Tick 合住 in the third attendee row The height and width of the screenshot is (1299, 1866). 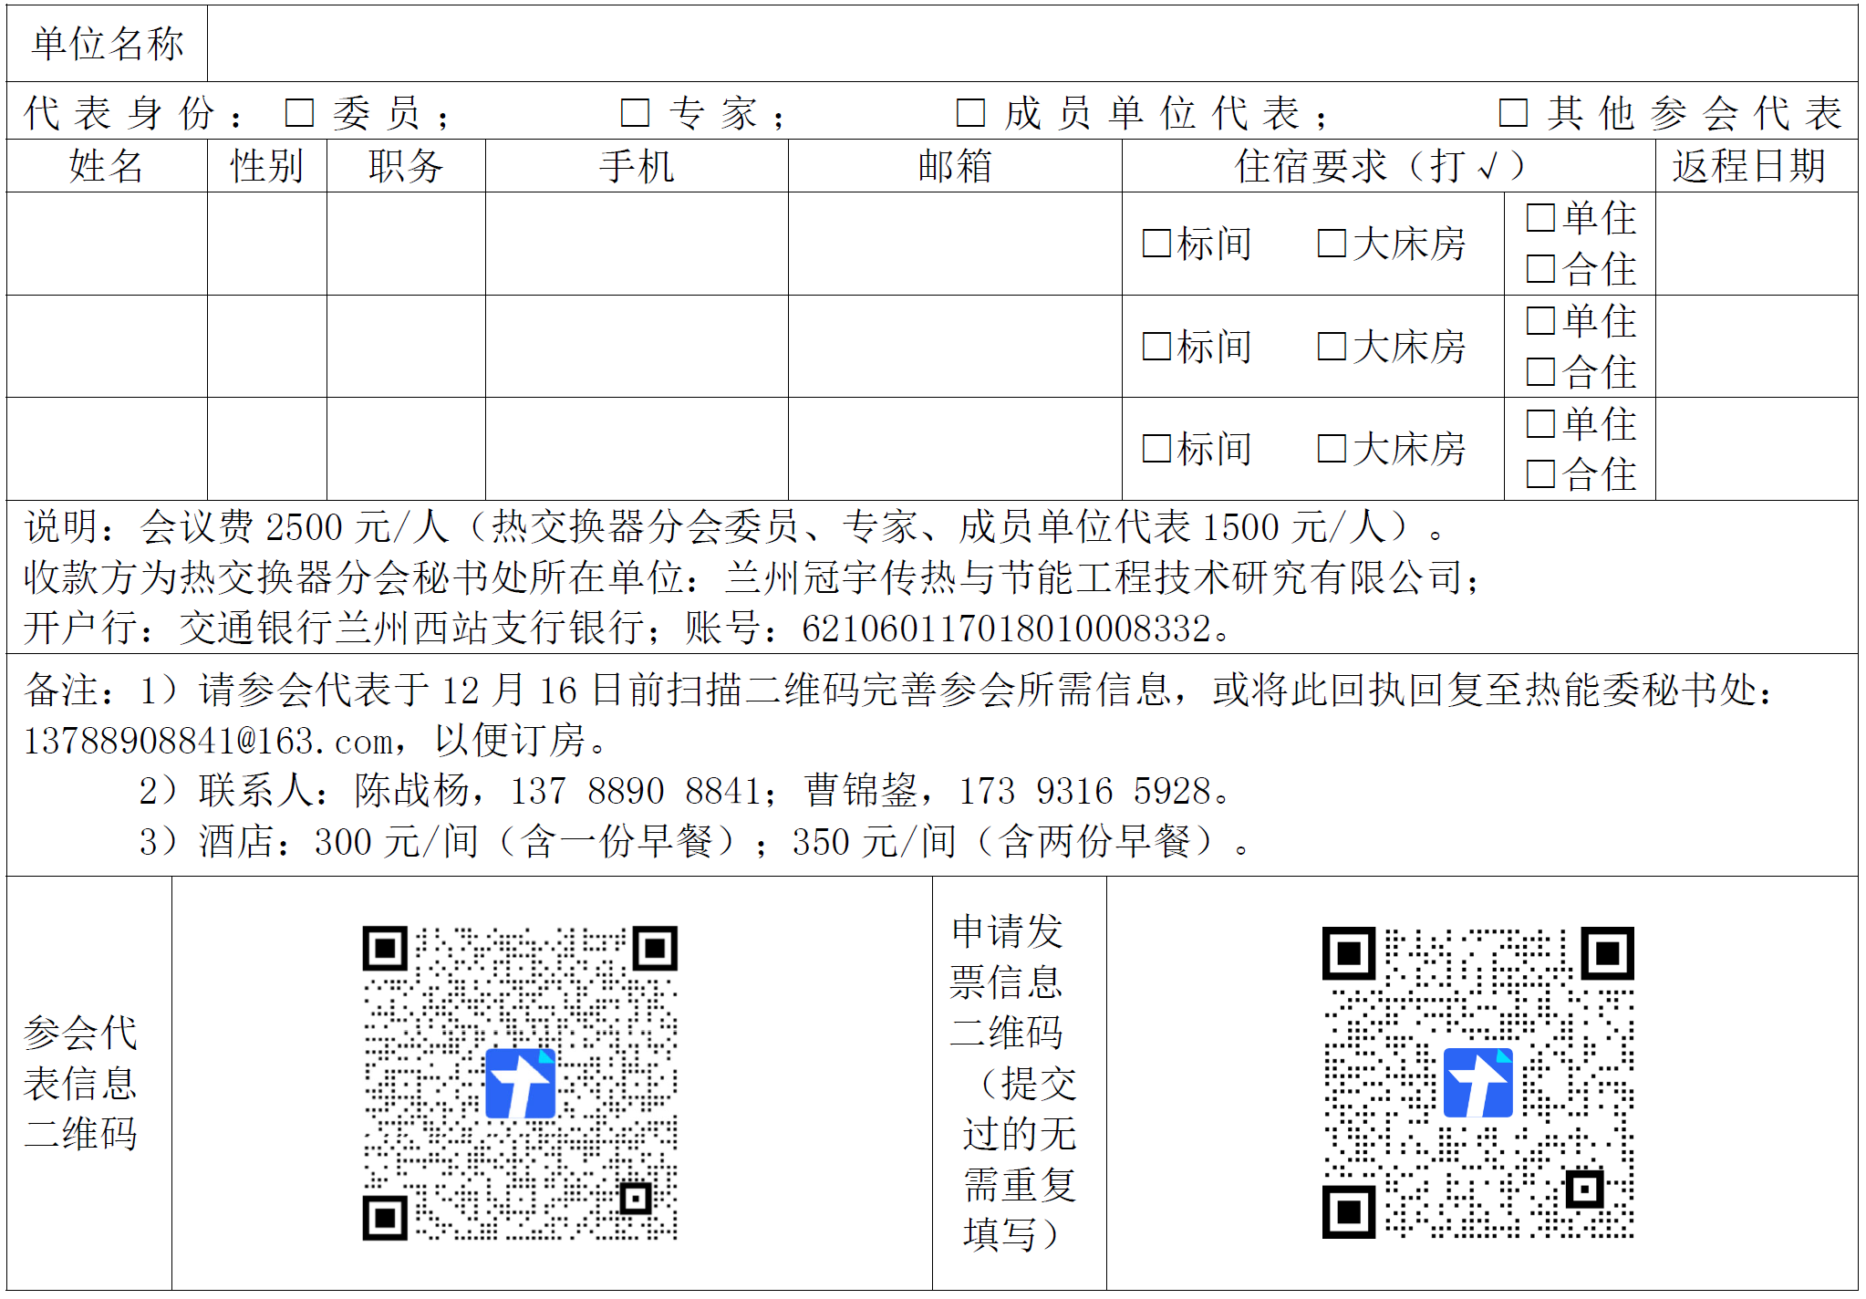1540,474
